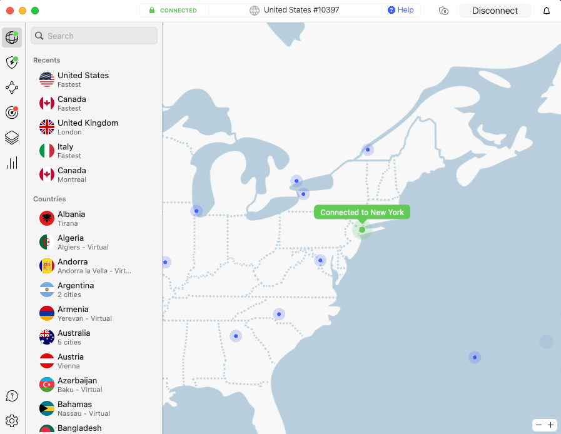Click the globe icon beside server name
Image resolution: width=561 pixels, height=434 pixels.
coord(255,11)
